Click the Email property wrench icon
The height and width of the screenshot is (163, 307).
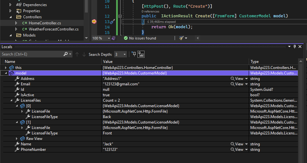point(17,84)
